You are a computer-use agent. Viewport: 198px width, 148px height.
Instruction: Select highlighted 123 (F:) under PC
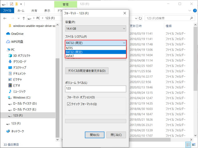[x=28, y=115]
